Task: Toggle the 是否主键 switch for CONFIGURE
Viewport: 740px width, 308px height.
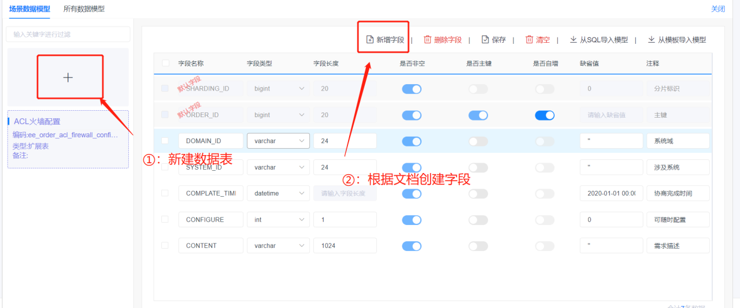Action: [x=478, y=220]
